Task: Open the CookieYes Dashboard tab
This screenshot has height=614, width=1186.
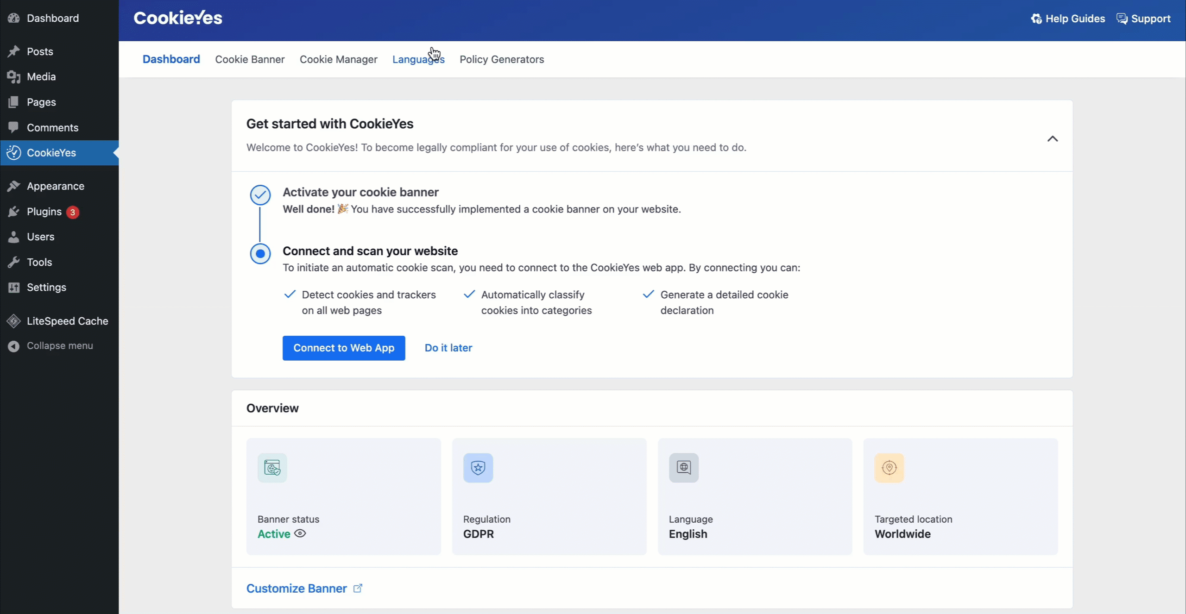Action: click(x=171, y=59)
